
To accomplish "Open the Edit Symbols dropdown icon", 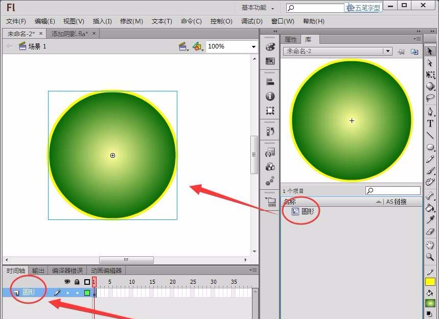I will tap(198, 46).
